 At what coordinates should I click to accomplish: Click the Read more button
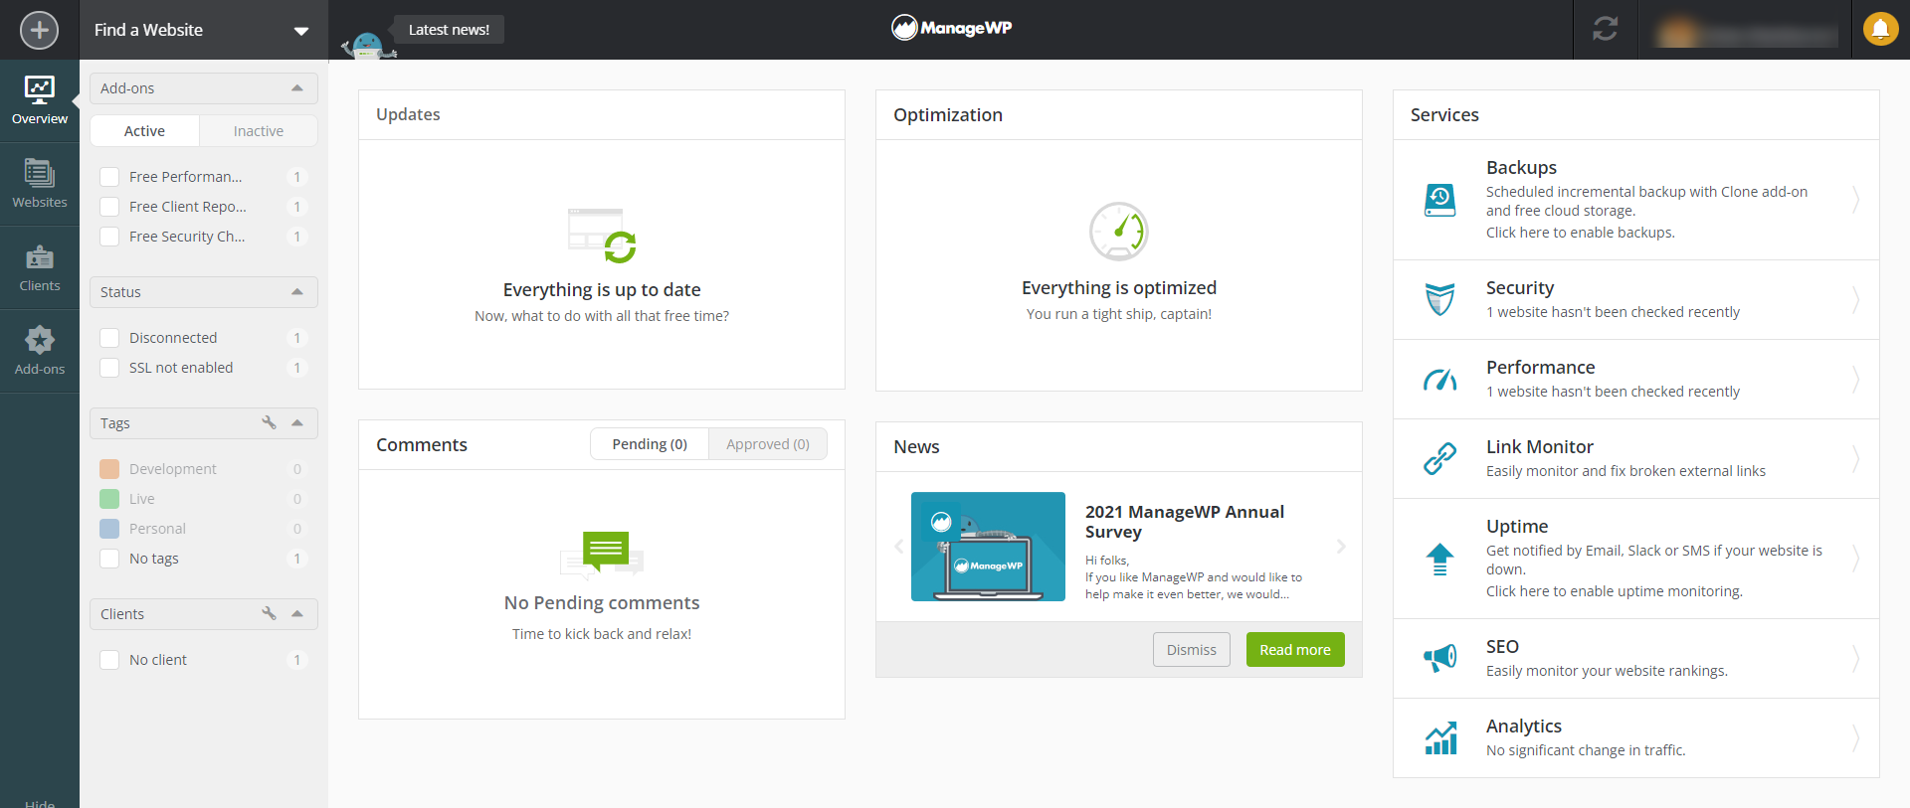click(x=1294, y=650)
